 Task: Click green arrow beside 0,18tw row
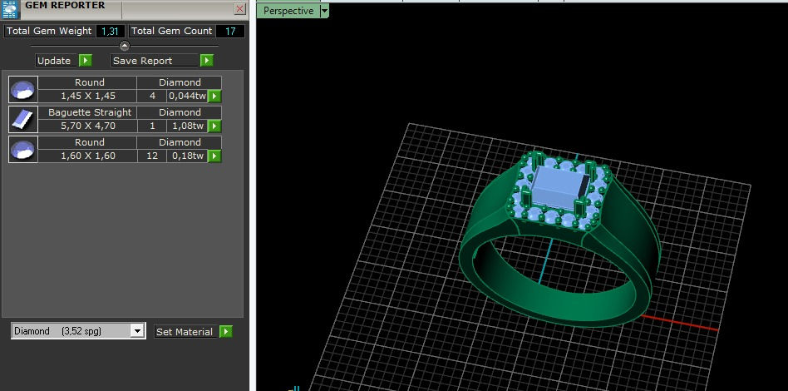214,156
